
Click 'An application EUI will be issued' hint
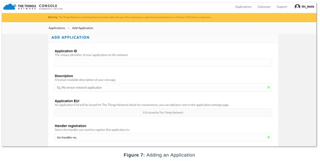coord(142,105)
